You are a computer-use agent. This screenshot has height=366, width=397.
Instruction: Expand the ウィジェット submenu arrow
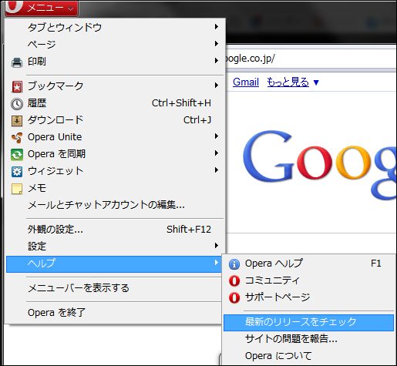(217, 170)
